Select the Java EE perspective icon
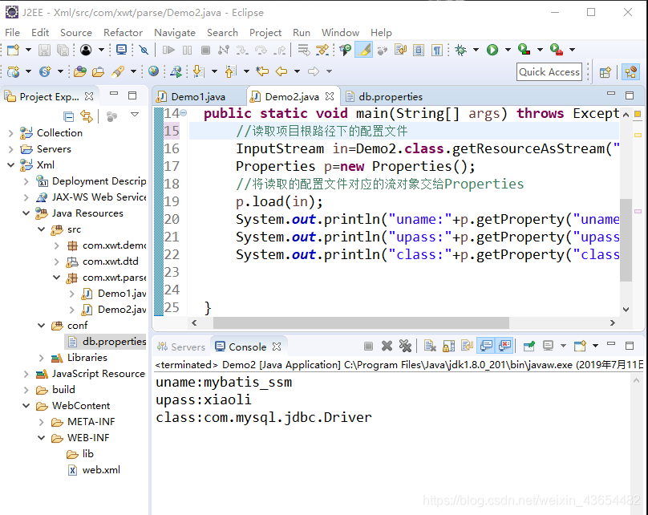 point(630,72)
